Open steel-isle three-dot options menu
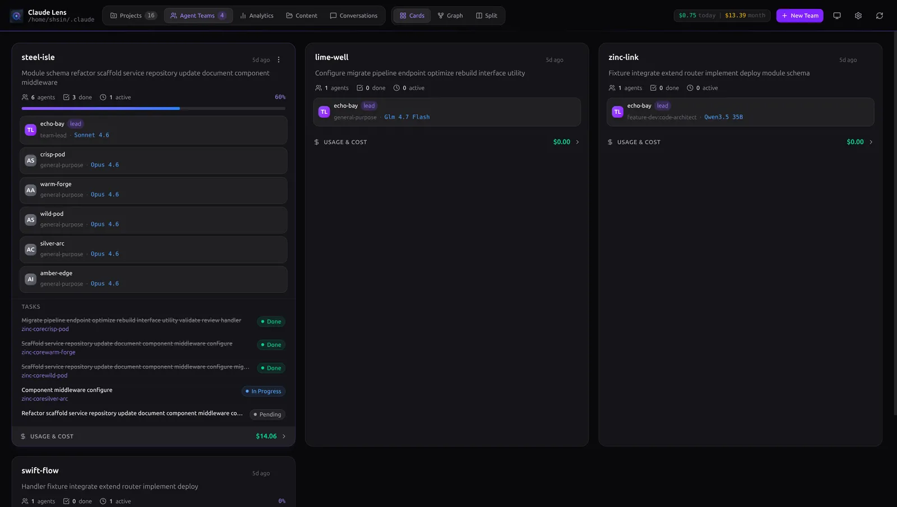This screenshot has width=897, height=507. [x=279, y=60]
